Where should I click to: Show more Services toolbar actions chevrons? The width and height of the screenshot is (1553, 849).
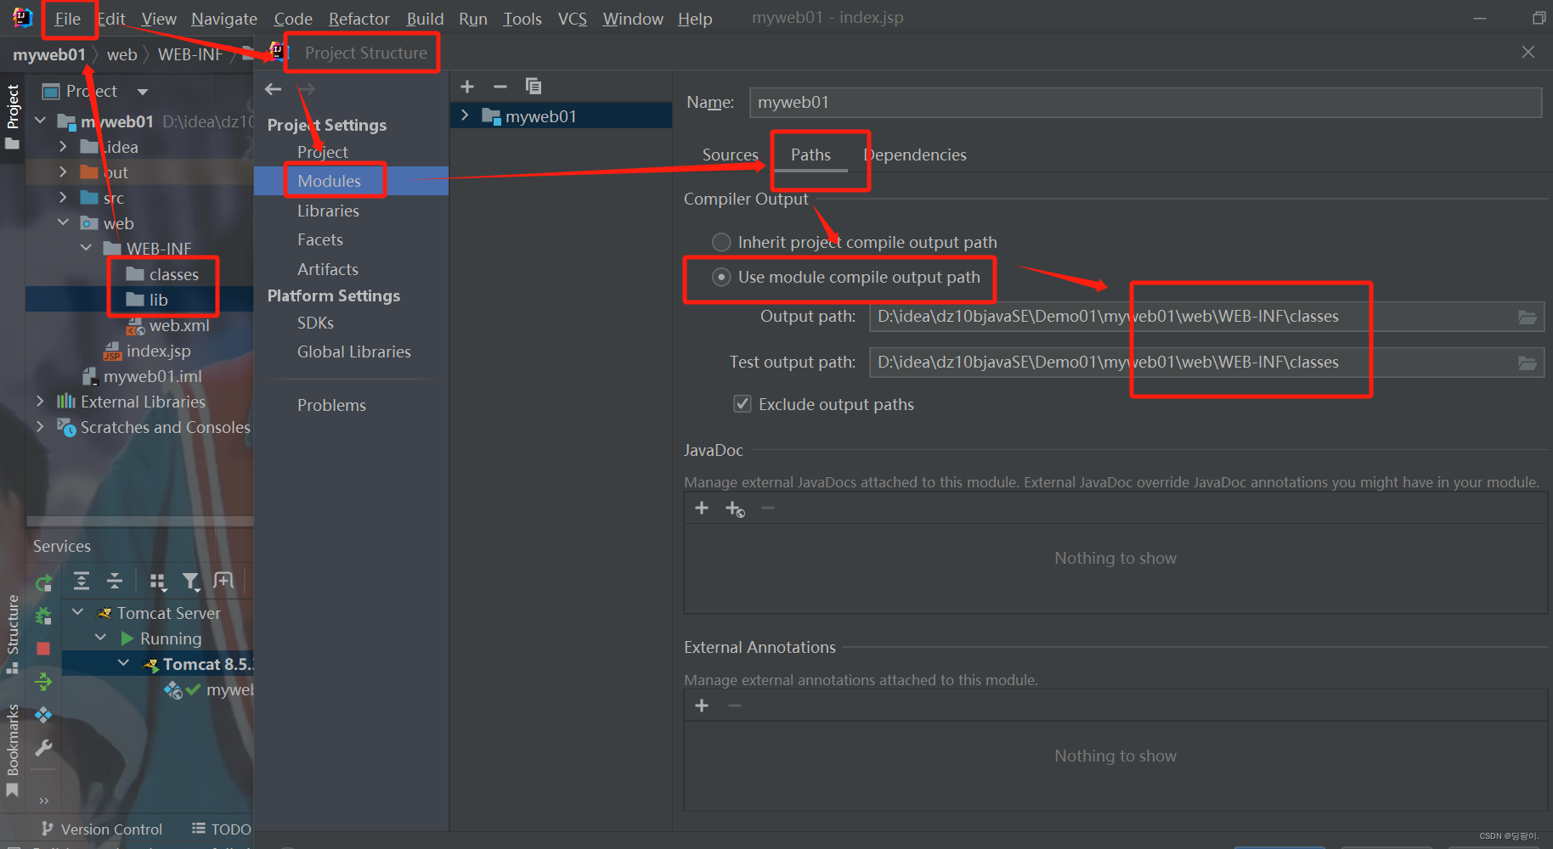click(43, 801)
